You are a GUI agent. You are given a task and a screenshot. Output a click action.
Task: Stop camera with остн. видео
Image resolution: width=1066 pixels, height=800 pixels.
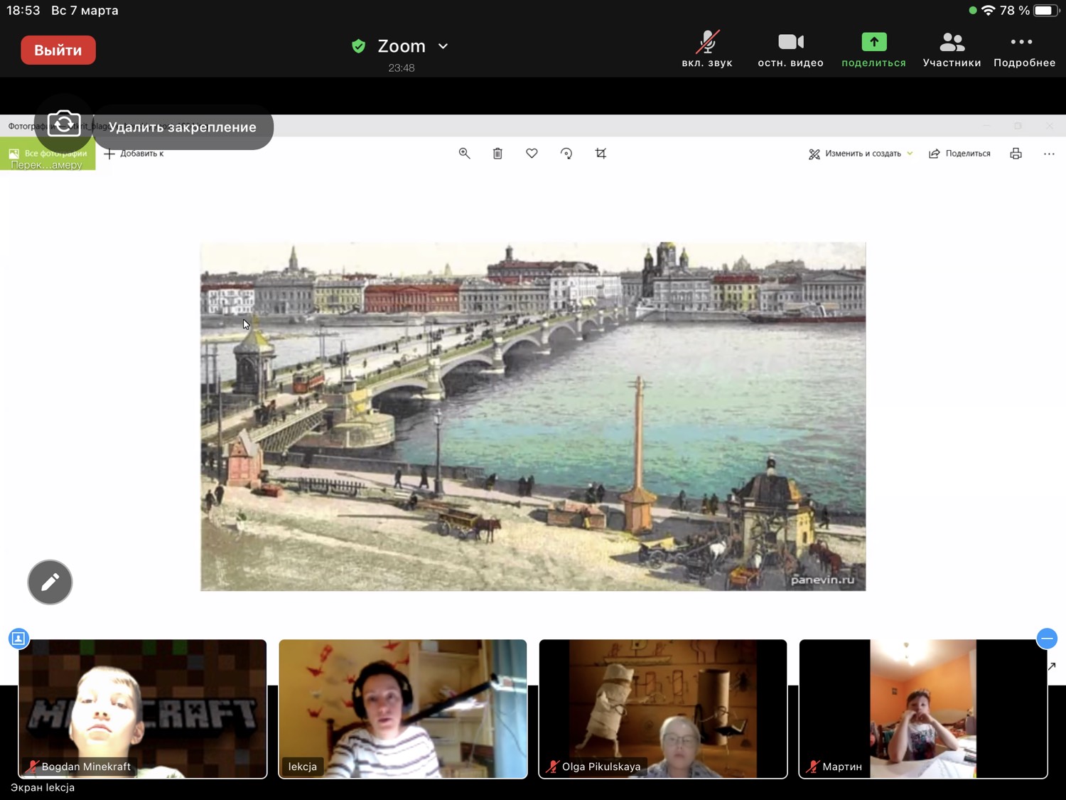click(x=790, y=48)
